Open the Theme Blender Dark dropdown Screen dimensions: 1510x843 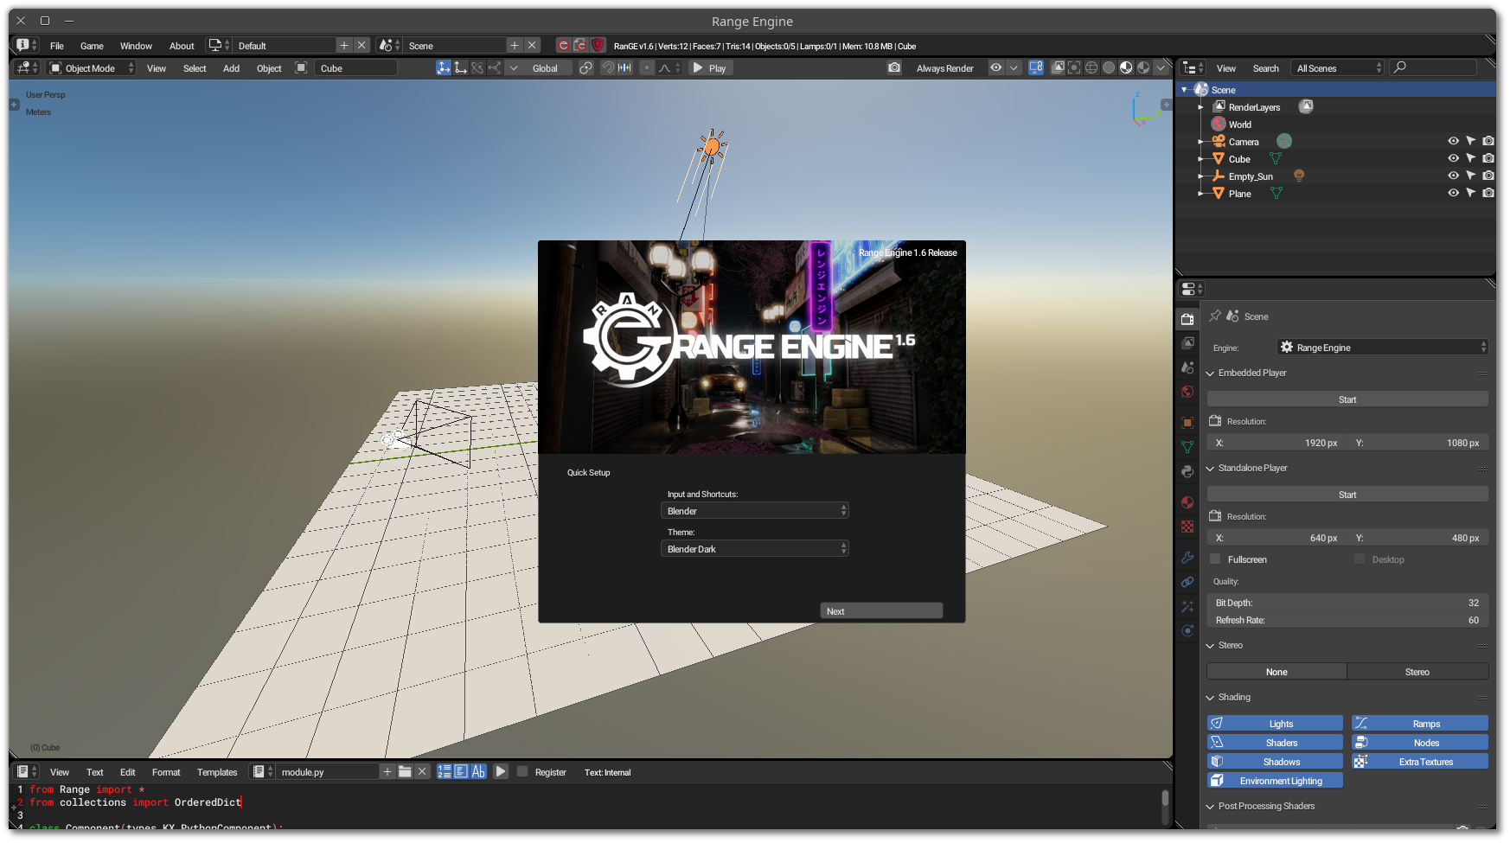point(755,548)
